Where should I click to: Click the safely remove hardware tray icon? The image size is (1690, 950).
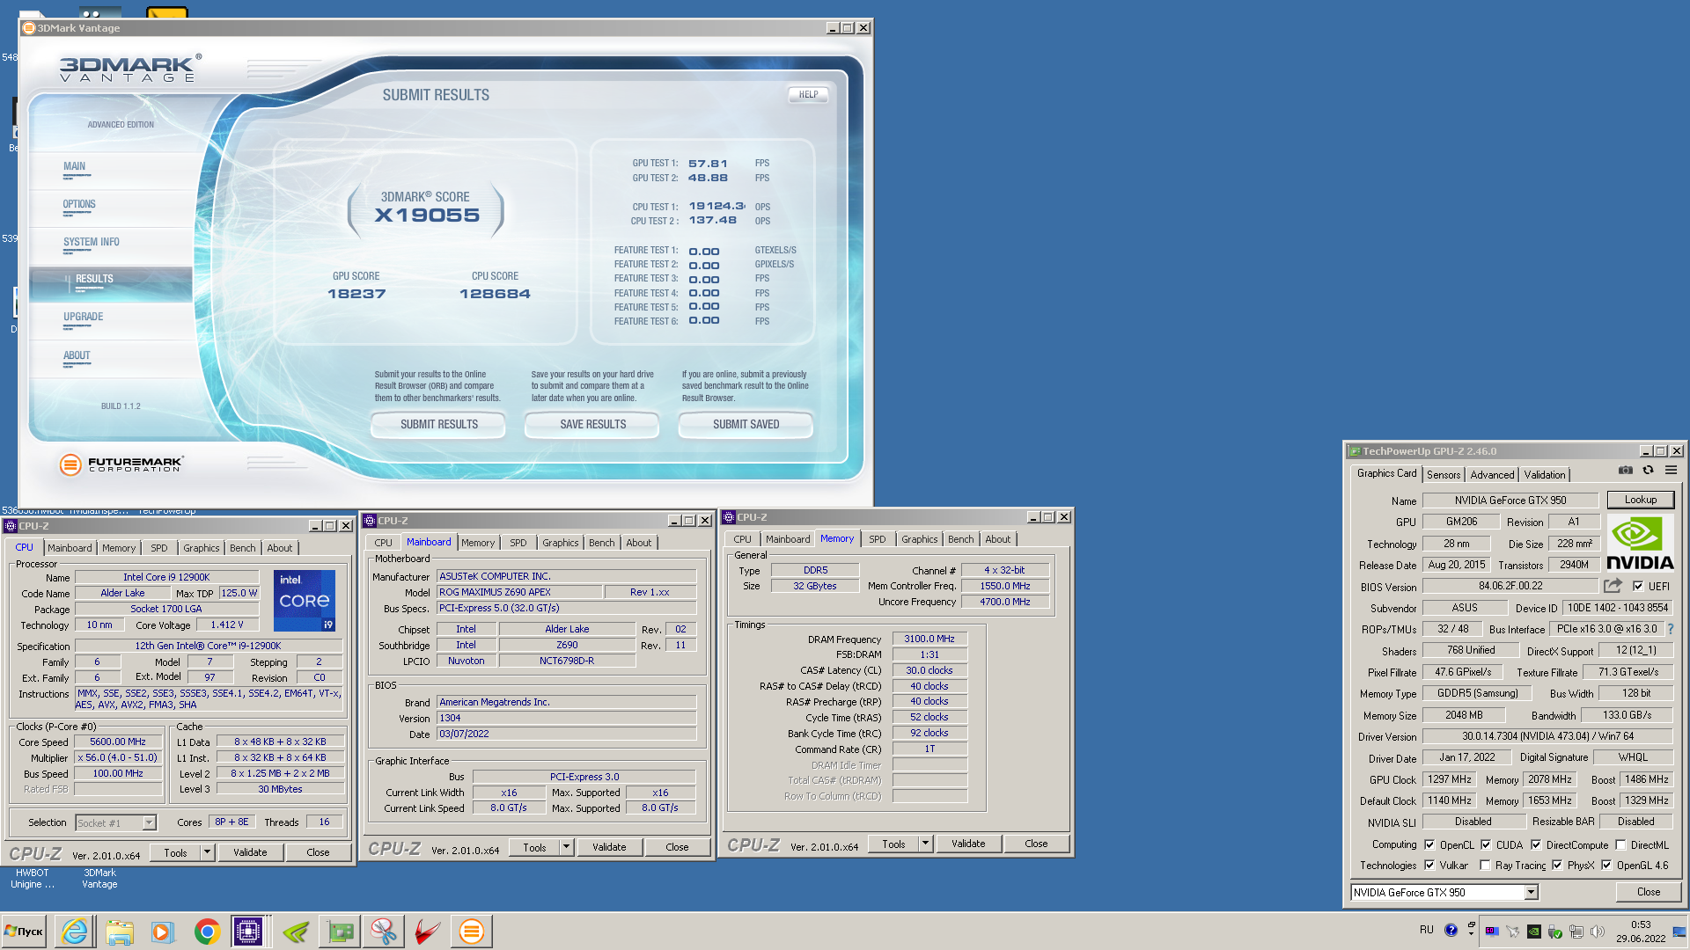pos(1555,932)
